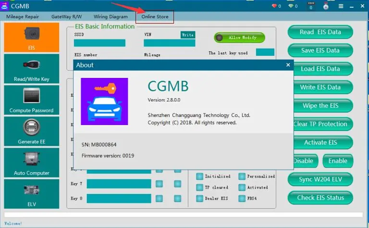Viewport: 369px width, 228px height.
Task: Click the Check EIS Status button
Action: point(320,198)
